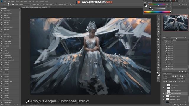Select the Eraser tool
This screenshot has width=189, height=106.
click(x=158, y=44)
